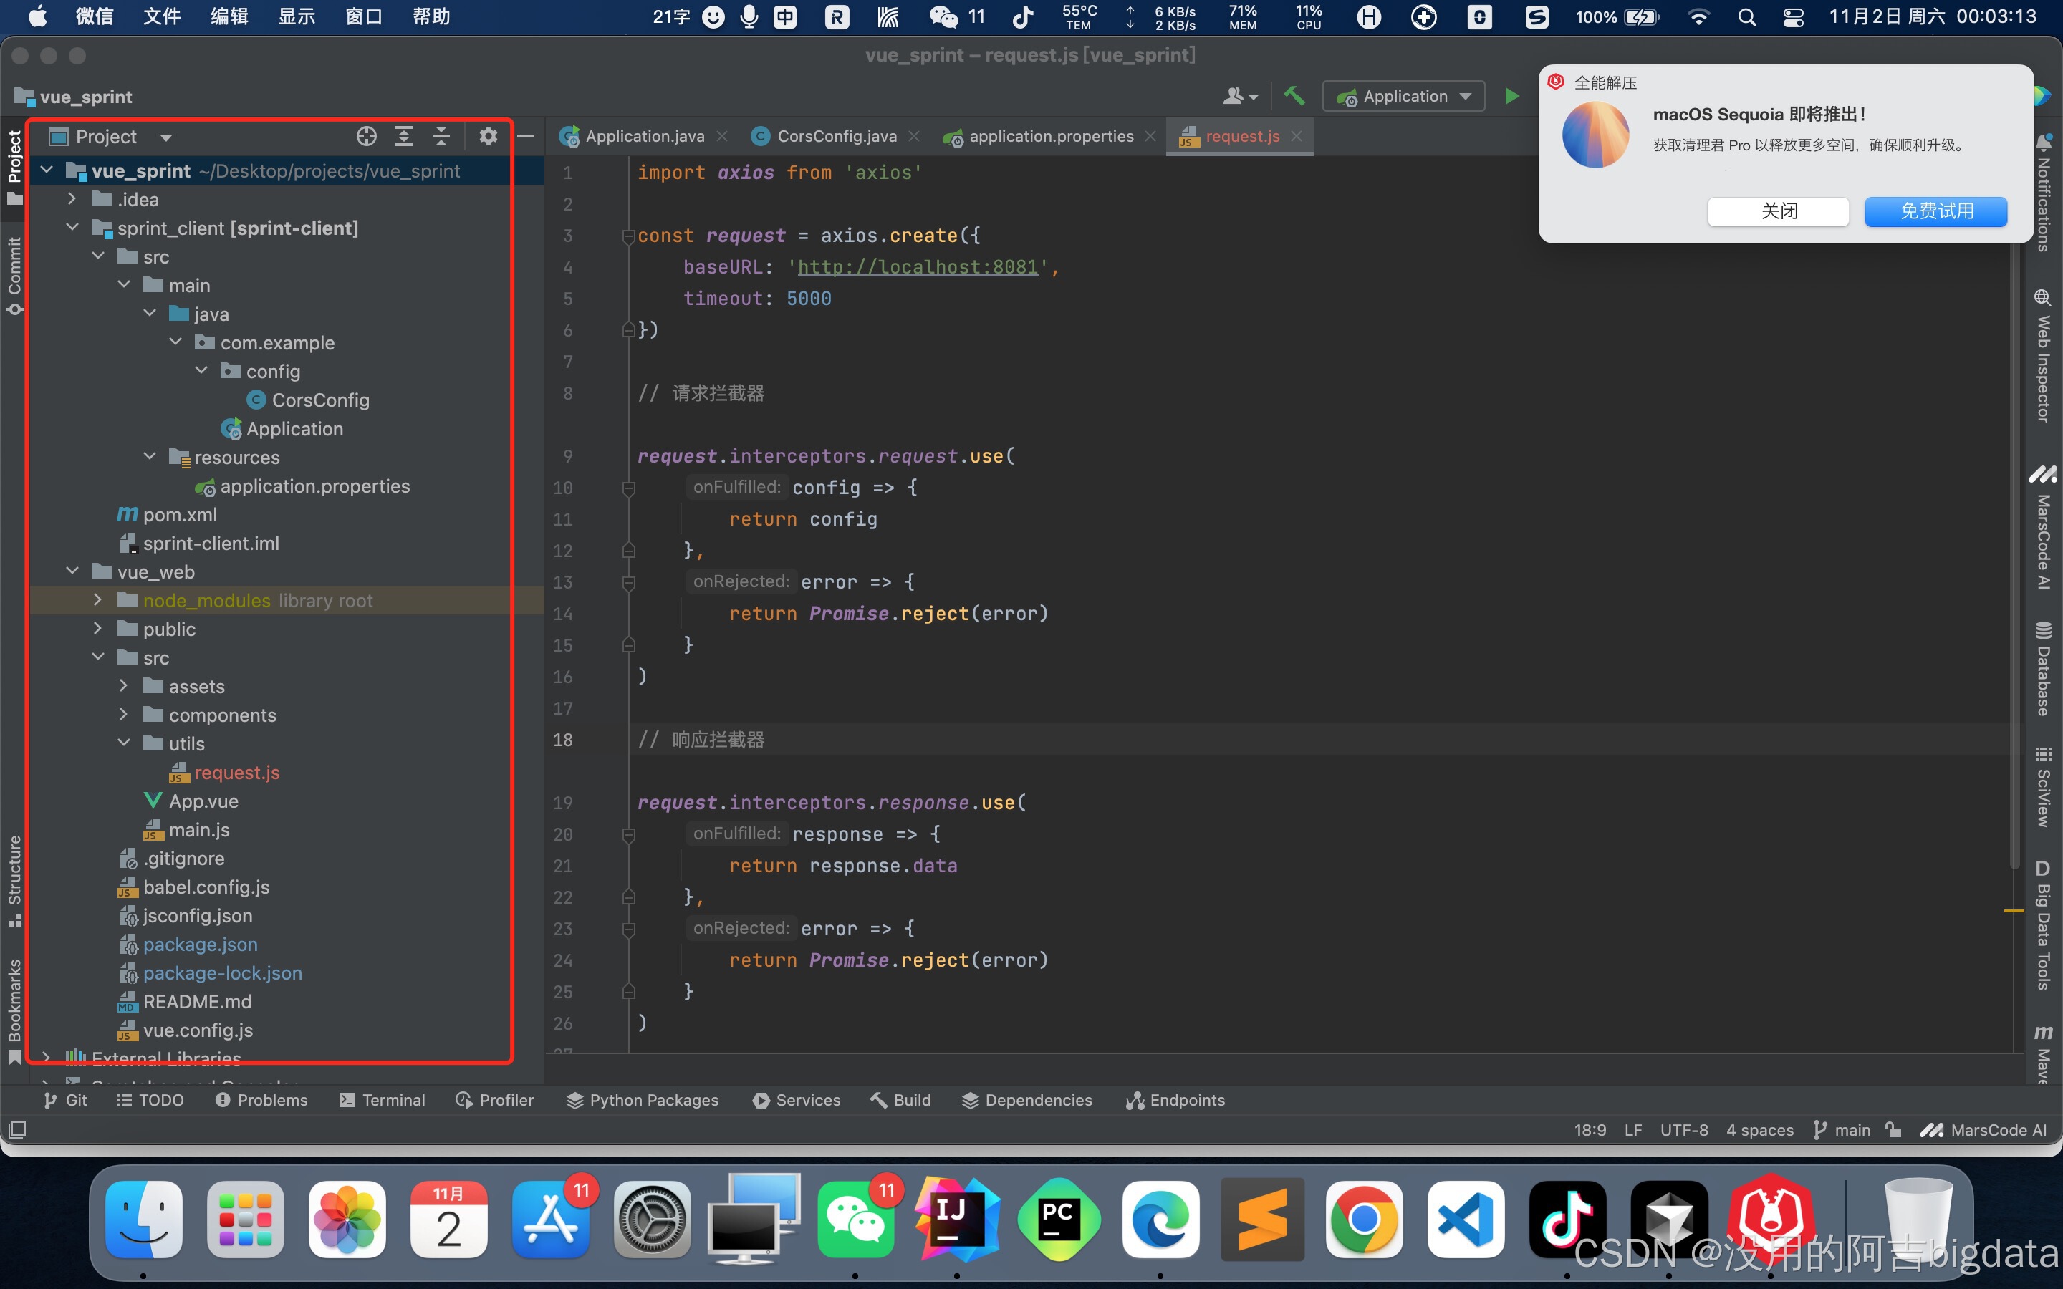Expand the node_modules folder

(x=97, y=600)
